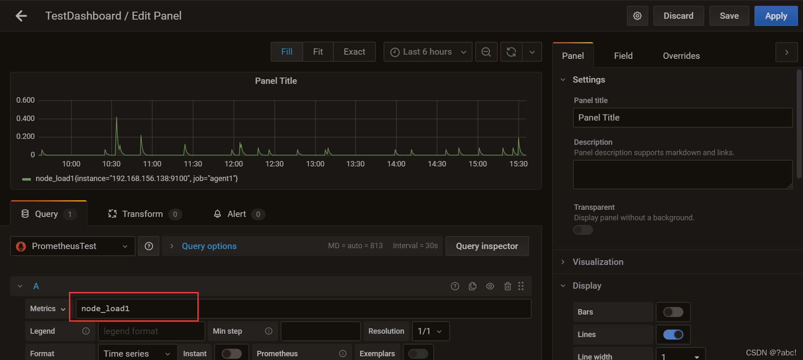The image size is (803, 360).
Task: Collapse query row A chevron
Action: click(20, 286)
